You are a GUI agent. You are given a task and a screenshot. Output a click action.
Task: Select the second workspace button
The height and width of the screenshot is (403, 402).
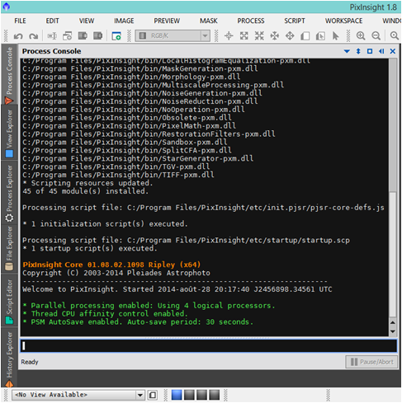click(189, 395)
